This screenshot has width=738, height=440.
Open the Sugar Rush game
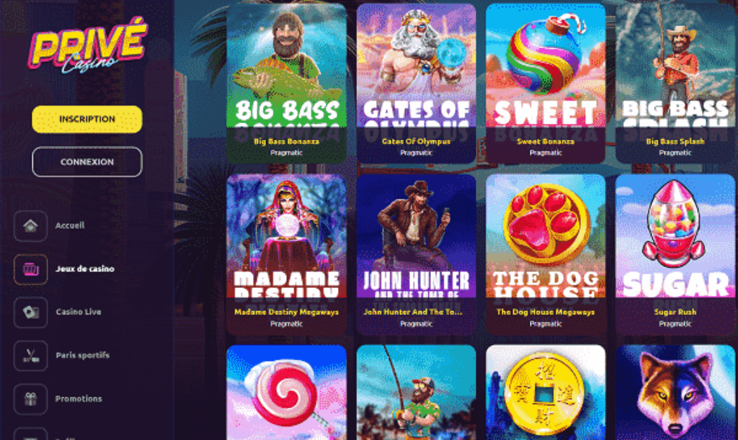[x=675, y=254]
